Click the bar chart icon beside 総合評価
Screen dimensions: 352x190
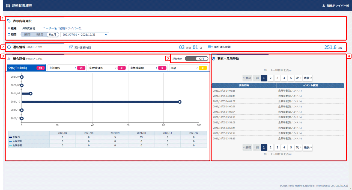tap(9, 59)
